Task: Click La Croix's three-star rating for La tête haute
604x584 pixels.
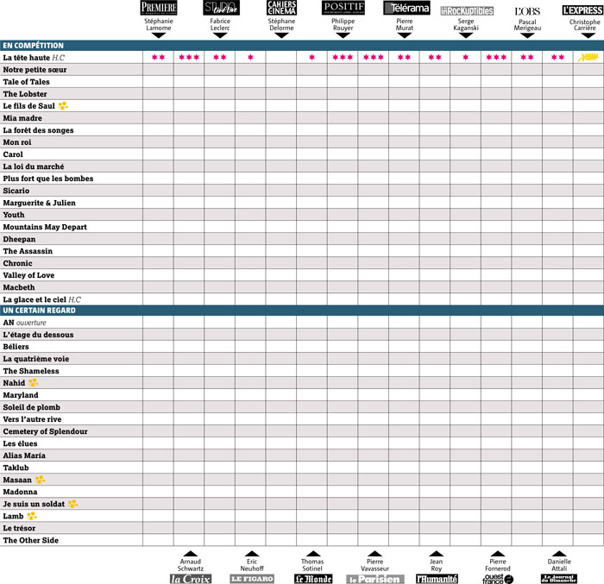Action: point(189,58)
